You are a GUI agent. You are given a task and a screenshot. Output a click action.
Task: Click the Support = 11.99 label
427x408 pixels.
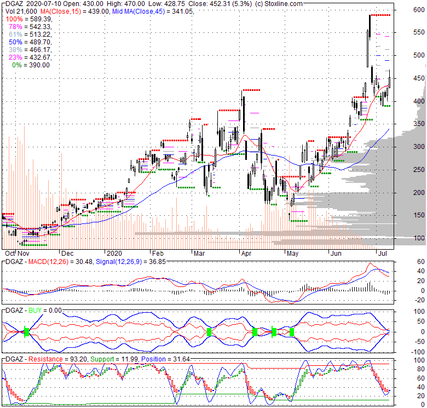coord(114,359)
